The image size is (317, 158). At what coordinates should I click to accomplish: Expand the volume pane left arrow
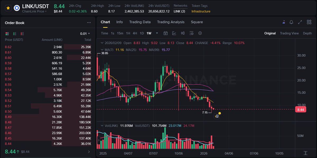pos(99,140)
